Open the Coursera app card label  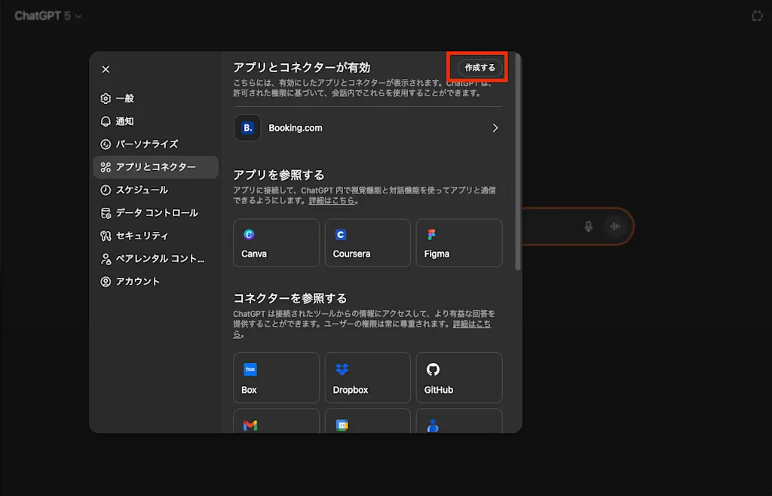coord(351,254)
